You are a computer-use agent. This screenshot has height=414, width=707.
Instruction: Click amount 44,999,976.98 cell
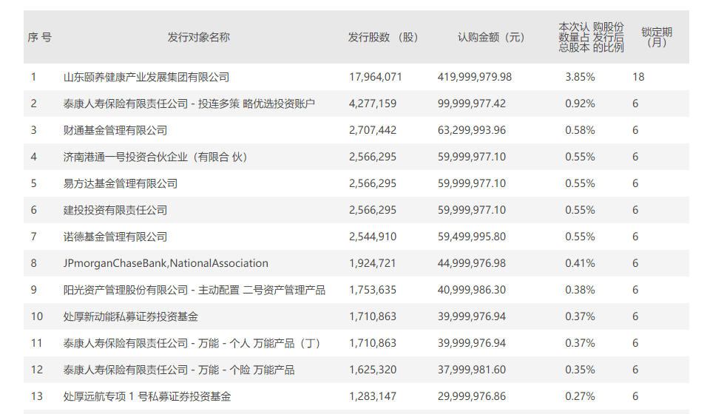tap(472, 263)
